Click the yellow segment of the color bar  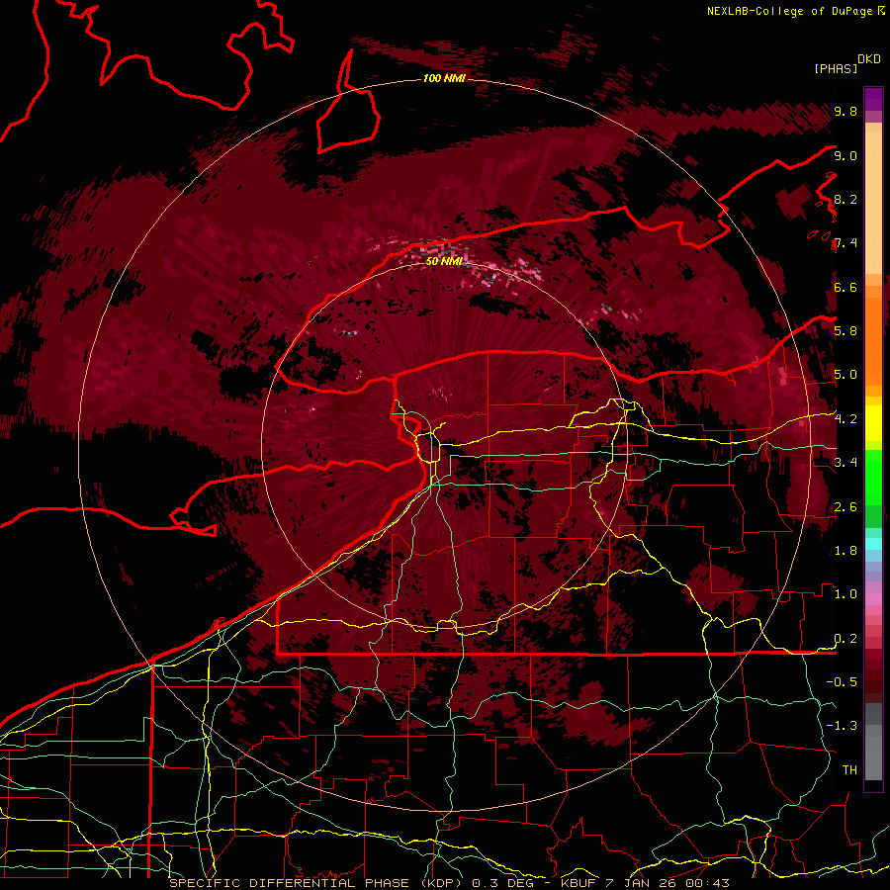[x=873, y=423]
